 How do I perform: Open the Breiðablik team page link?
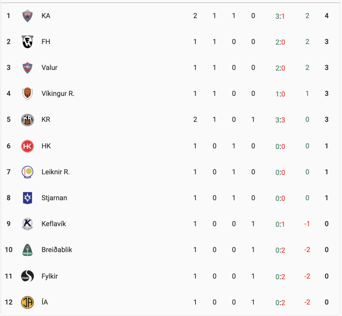[57, 250]
